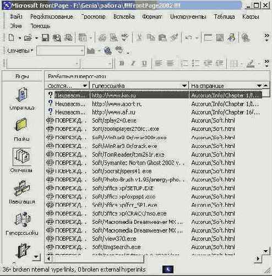The height and width of the screenshot is (276, 272).
Task: Select the http://www.abort.ru hyperlink row
Action: tap(154, 104)
